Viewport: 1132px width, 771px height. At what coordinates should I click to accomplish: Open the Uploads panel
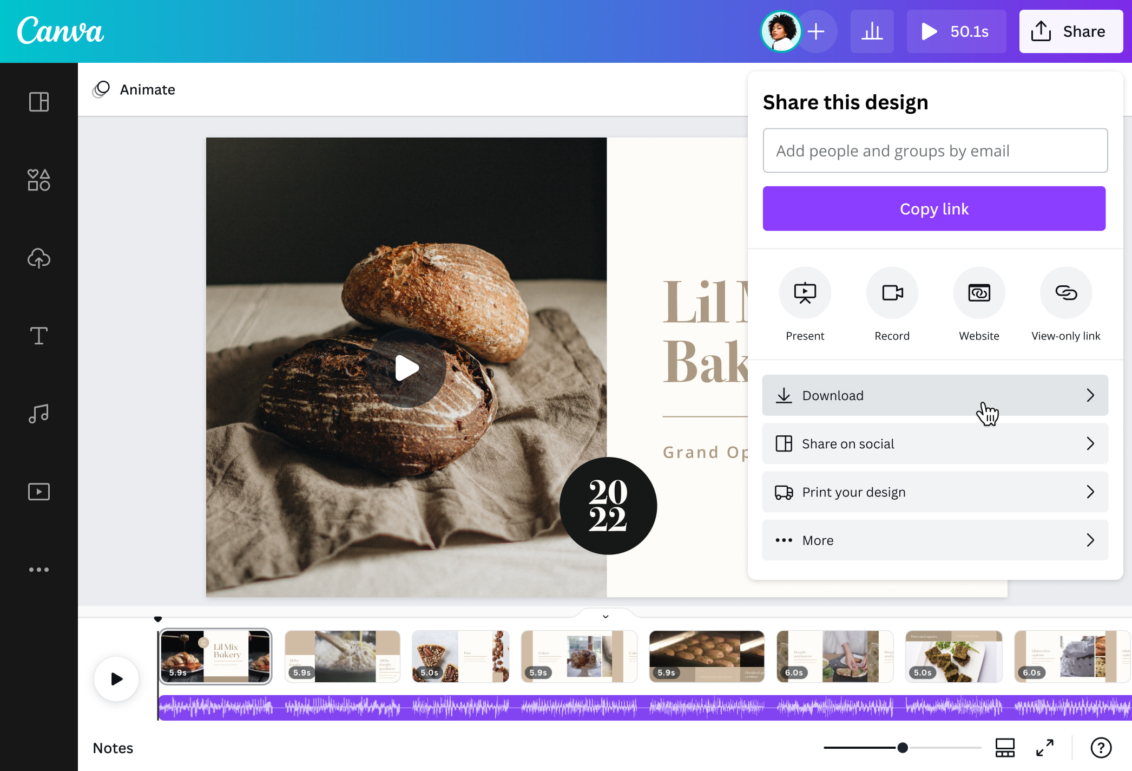[x=38, y=258]
